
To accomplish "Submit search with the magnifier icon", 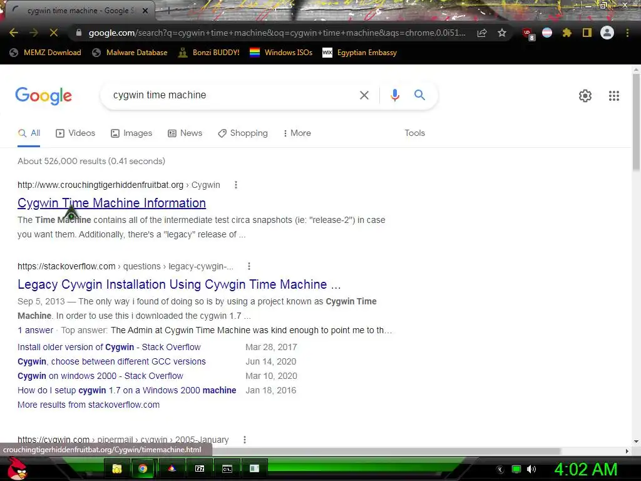I will [x=419, y=95].
